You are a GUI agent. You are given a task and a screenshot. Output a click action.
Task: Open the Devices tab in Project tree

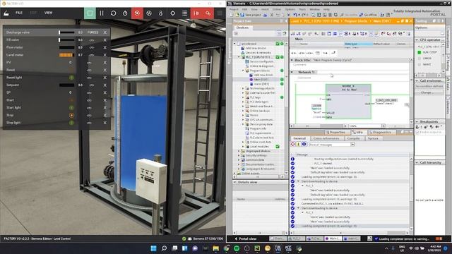pyautogui.click(x=242, y=28)
